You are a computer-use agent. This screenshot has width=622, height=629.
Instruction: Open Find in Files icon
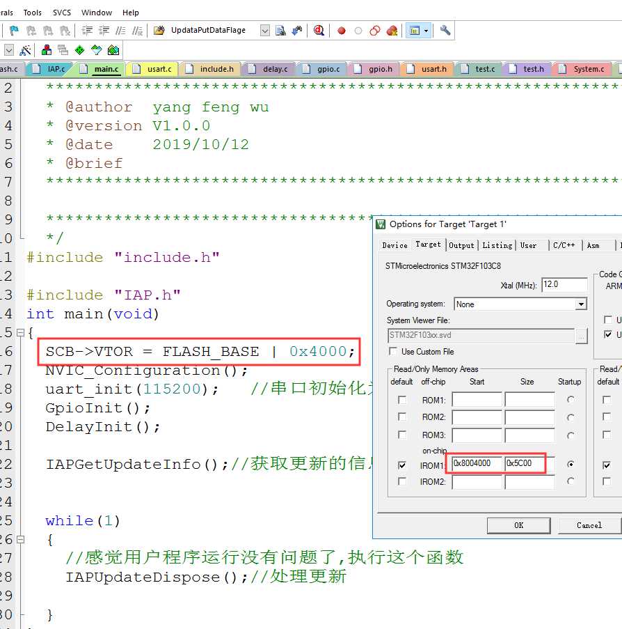159,31
